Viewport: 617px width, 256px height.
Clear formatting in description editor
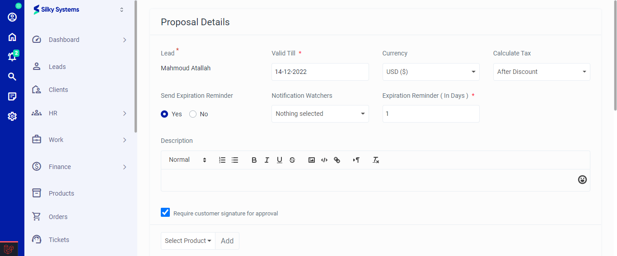[376, 160]
